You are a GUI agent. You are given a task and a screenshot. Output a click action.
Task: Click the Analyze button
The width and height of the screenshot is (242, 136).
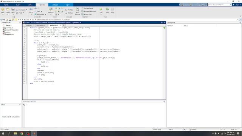coord(69,13)
